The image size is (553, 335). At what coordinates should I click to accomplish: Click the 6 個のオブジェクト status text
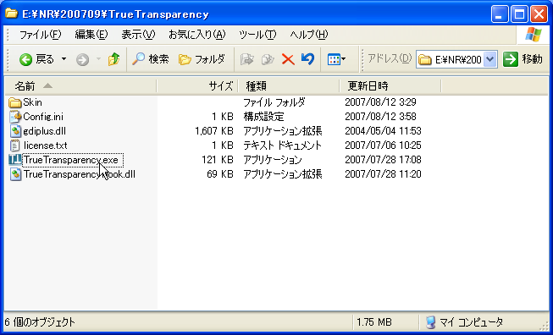point(40,322)
